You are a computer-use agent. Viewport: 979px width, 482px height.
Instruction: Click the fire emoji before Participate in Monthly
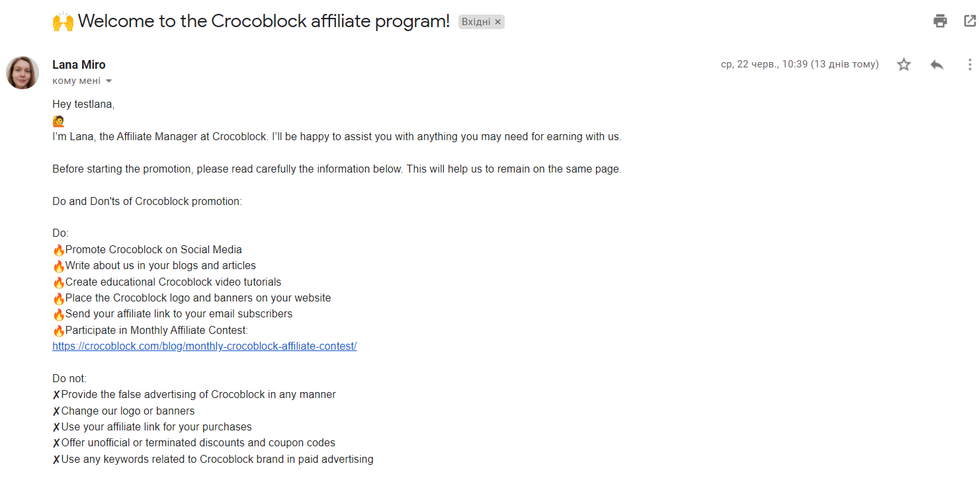pyautogui.click(x=59, y=331)
